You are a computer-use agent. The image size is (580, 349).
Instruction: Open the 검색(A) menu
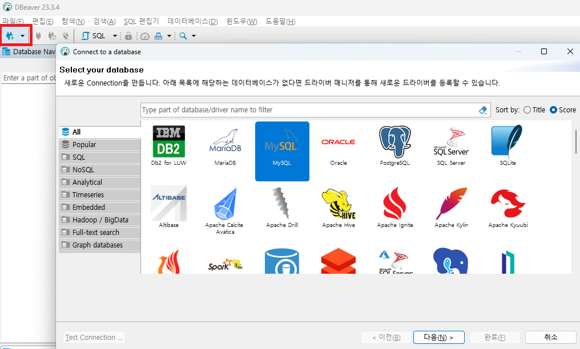click(x=104, y=22)
